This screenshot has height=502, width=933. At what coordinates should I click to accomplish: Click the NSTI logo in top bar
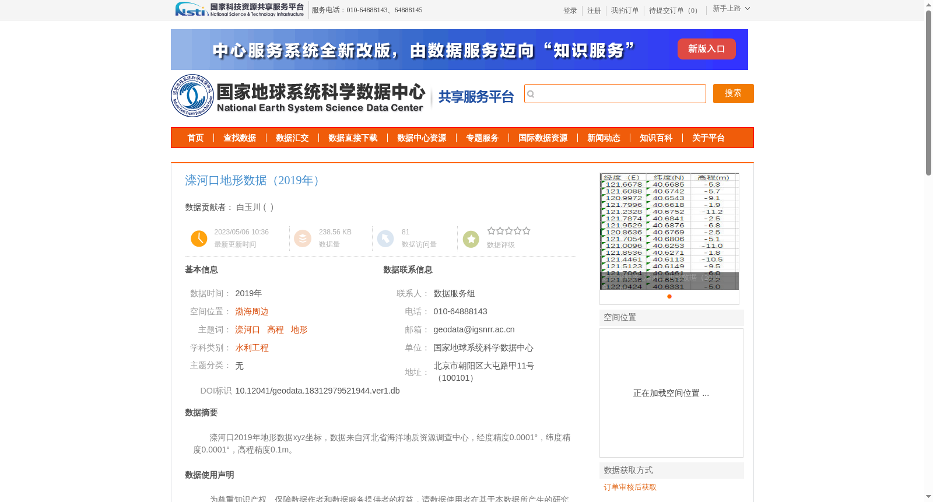tap(239, 9)
